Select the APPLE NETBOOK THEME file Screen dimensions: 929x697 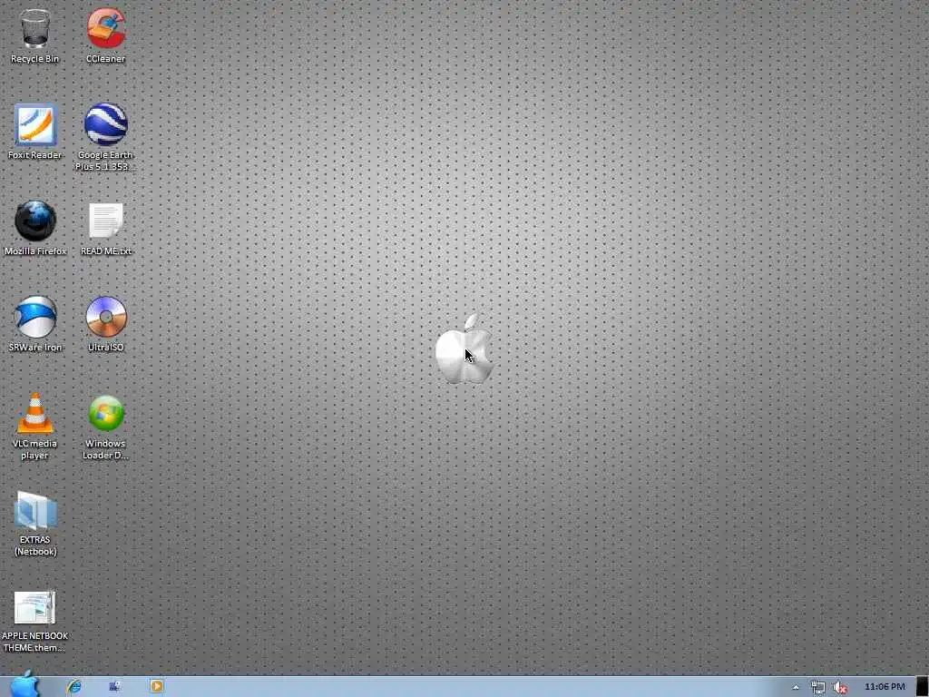35,621
